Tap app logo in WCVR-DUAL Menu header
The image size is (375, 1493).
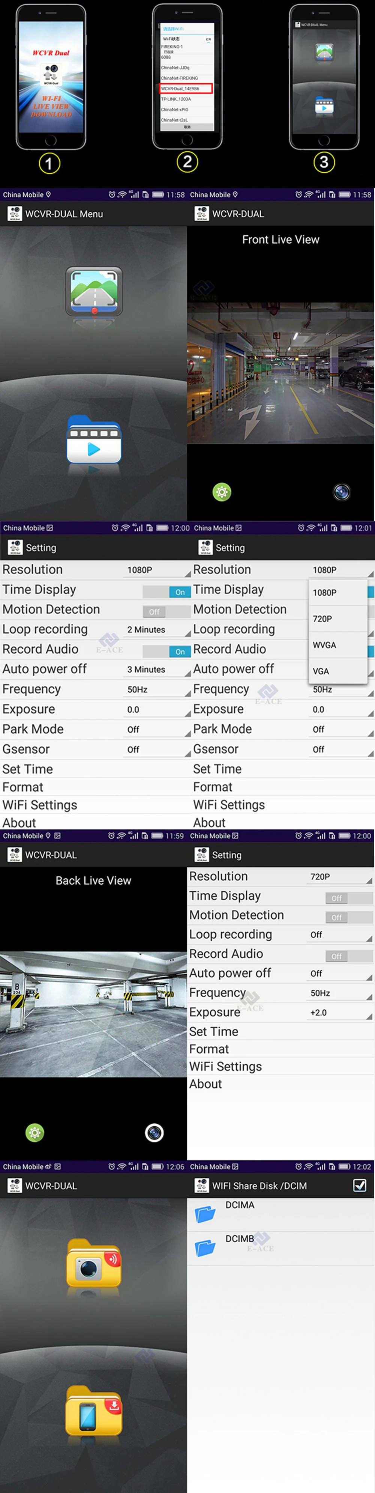click(x=15, y=213)
